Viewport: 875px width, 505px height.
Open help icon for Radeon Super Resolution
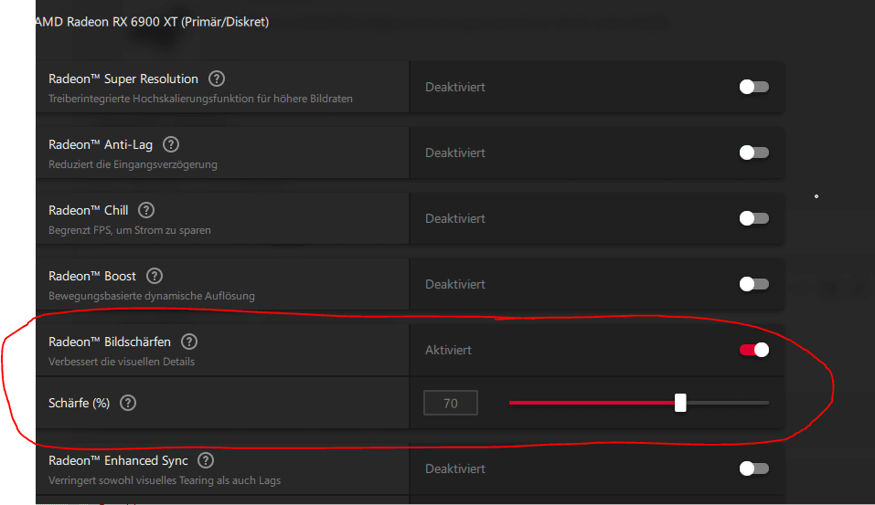[217, 79]
